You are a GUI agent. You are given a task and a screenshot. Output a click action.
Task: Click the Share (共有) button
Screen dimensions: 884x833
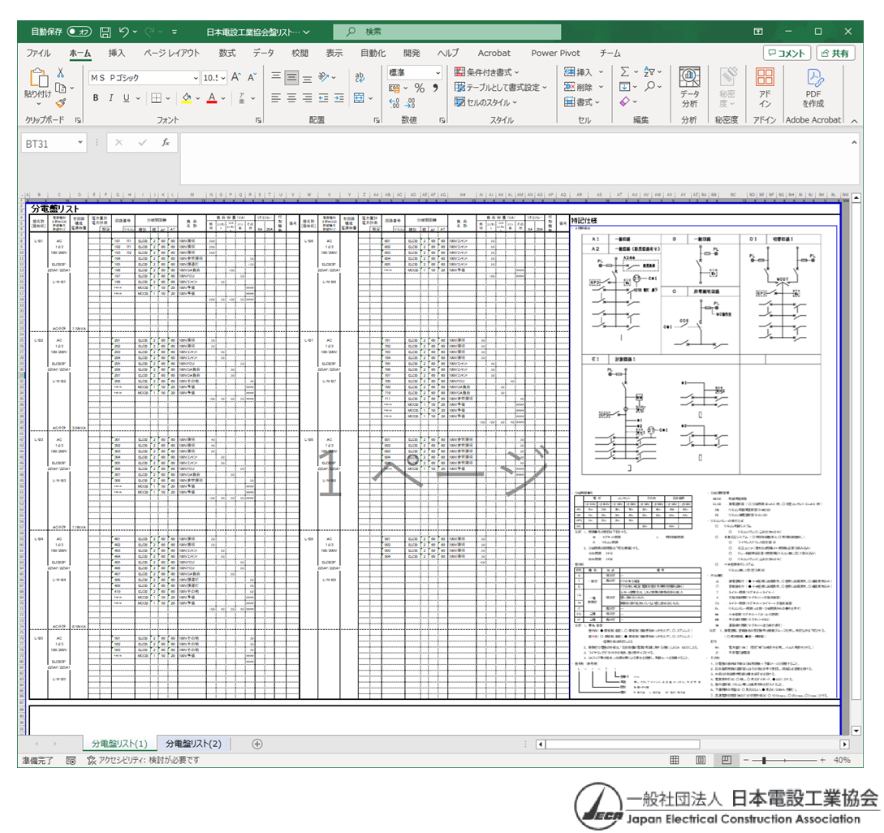pos(834,53)
